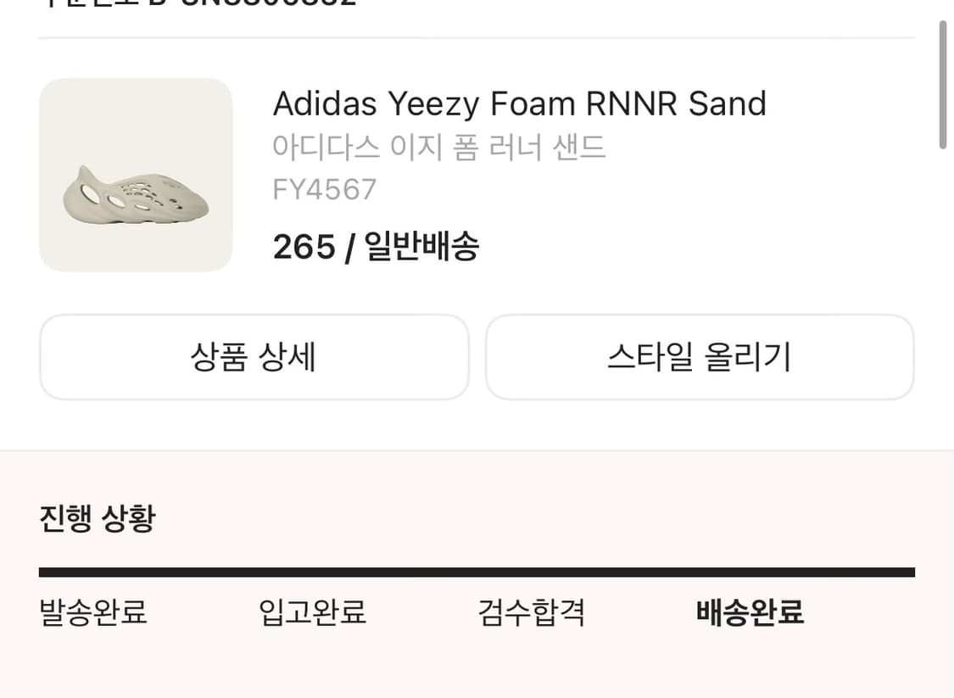Viewport: 954px width, 698px height.
Task: Open the Adidas Yeezy product thumbnail image
Action: (x=136, y=175)
